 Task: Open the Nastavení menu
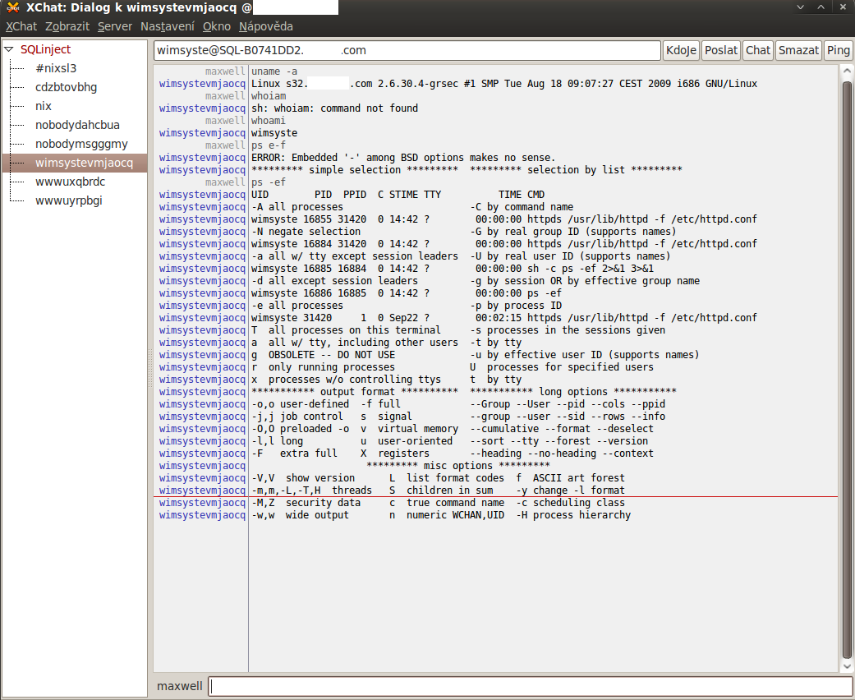click(x=168, y=26)
